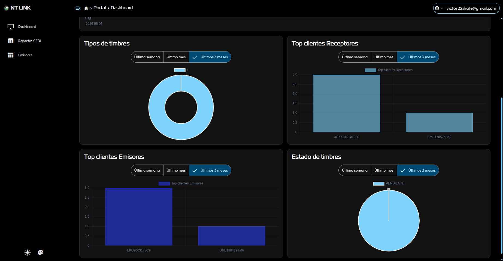Select Último mes in Top clientes Emisores
The image size is (503, 261).
click(x=176, y=170)
